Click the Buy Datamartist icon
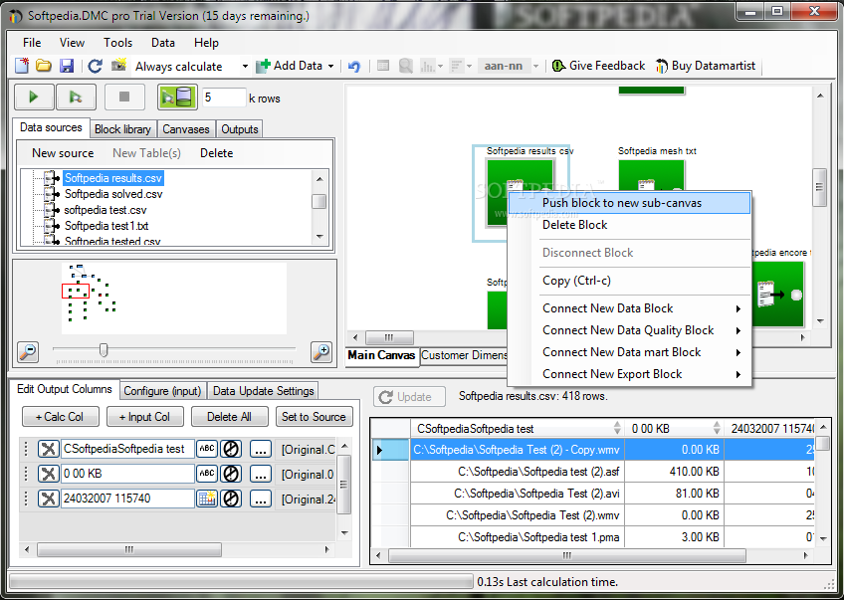Image resolution: width=844 pixels, height=600 pixels. (661, 66)
